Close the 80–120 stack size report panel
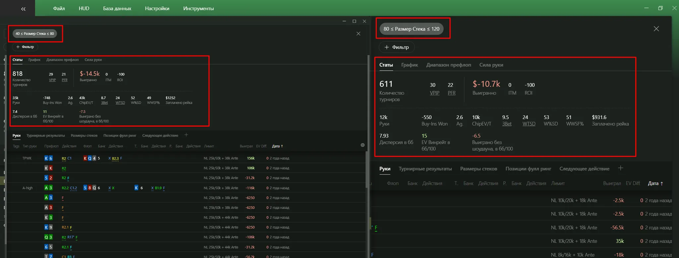Viewport: 679px width, 258px height. [656, 29]
